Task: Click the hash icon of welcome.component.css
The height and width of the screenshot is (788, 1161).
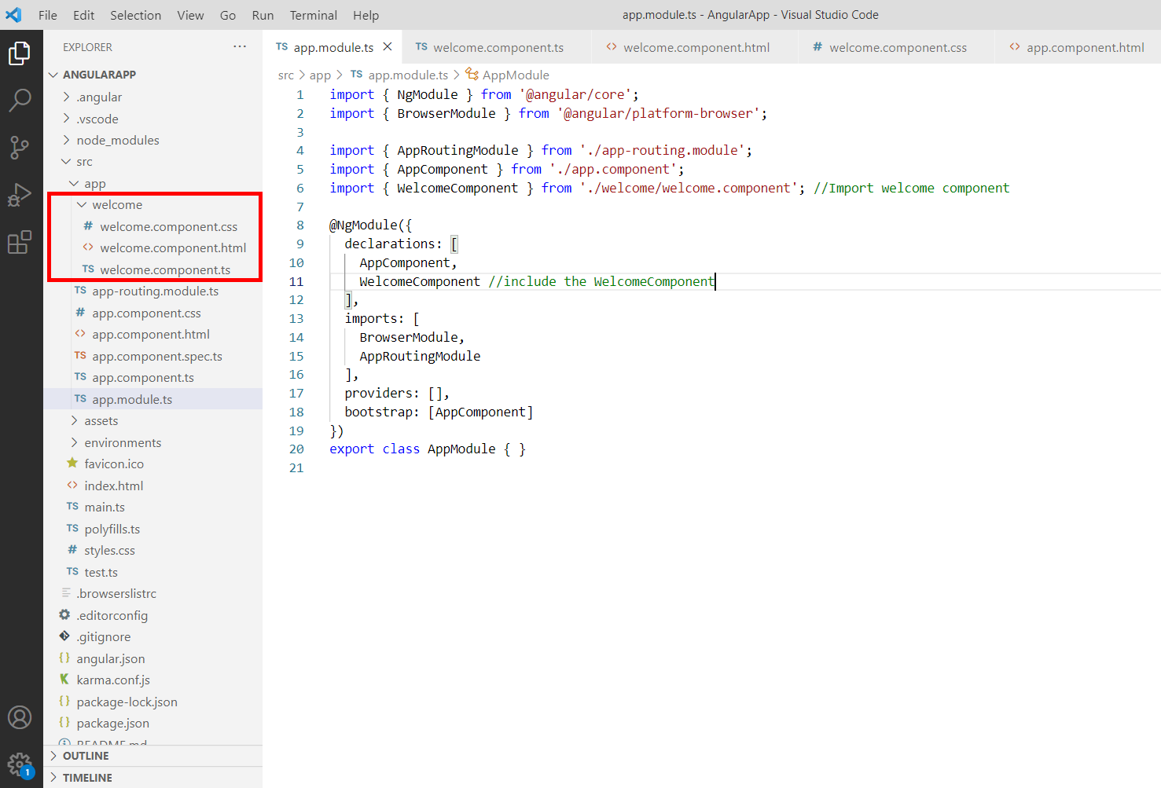Action: click(x=88, y=226)
